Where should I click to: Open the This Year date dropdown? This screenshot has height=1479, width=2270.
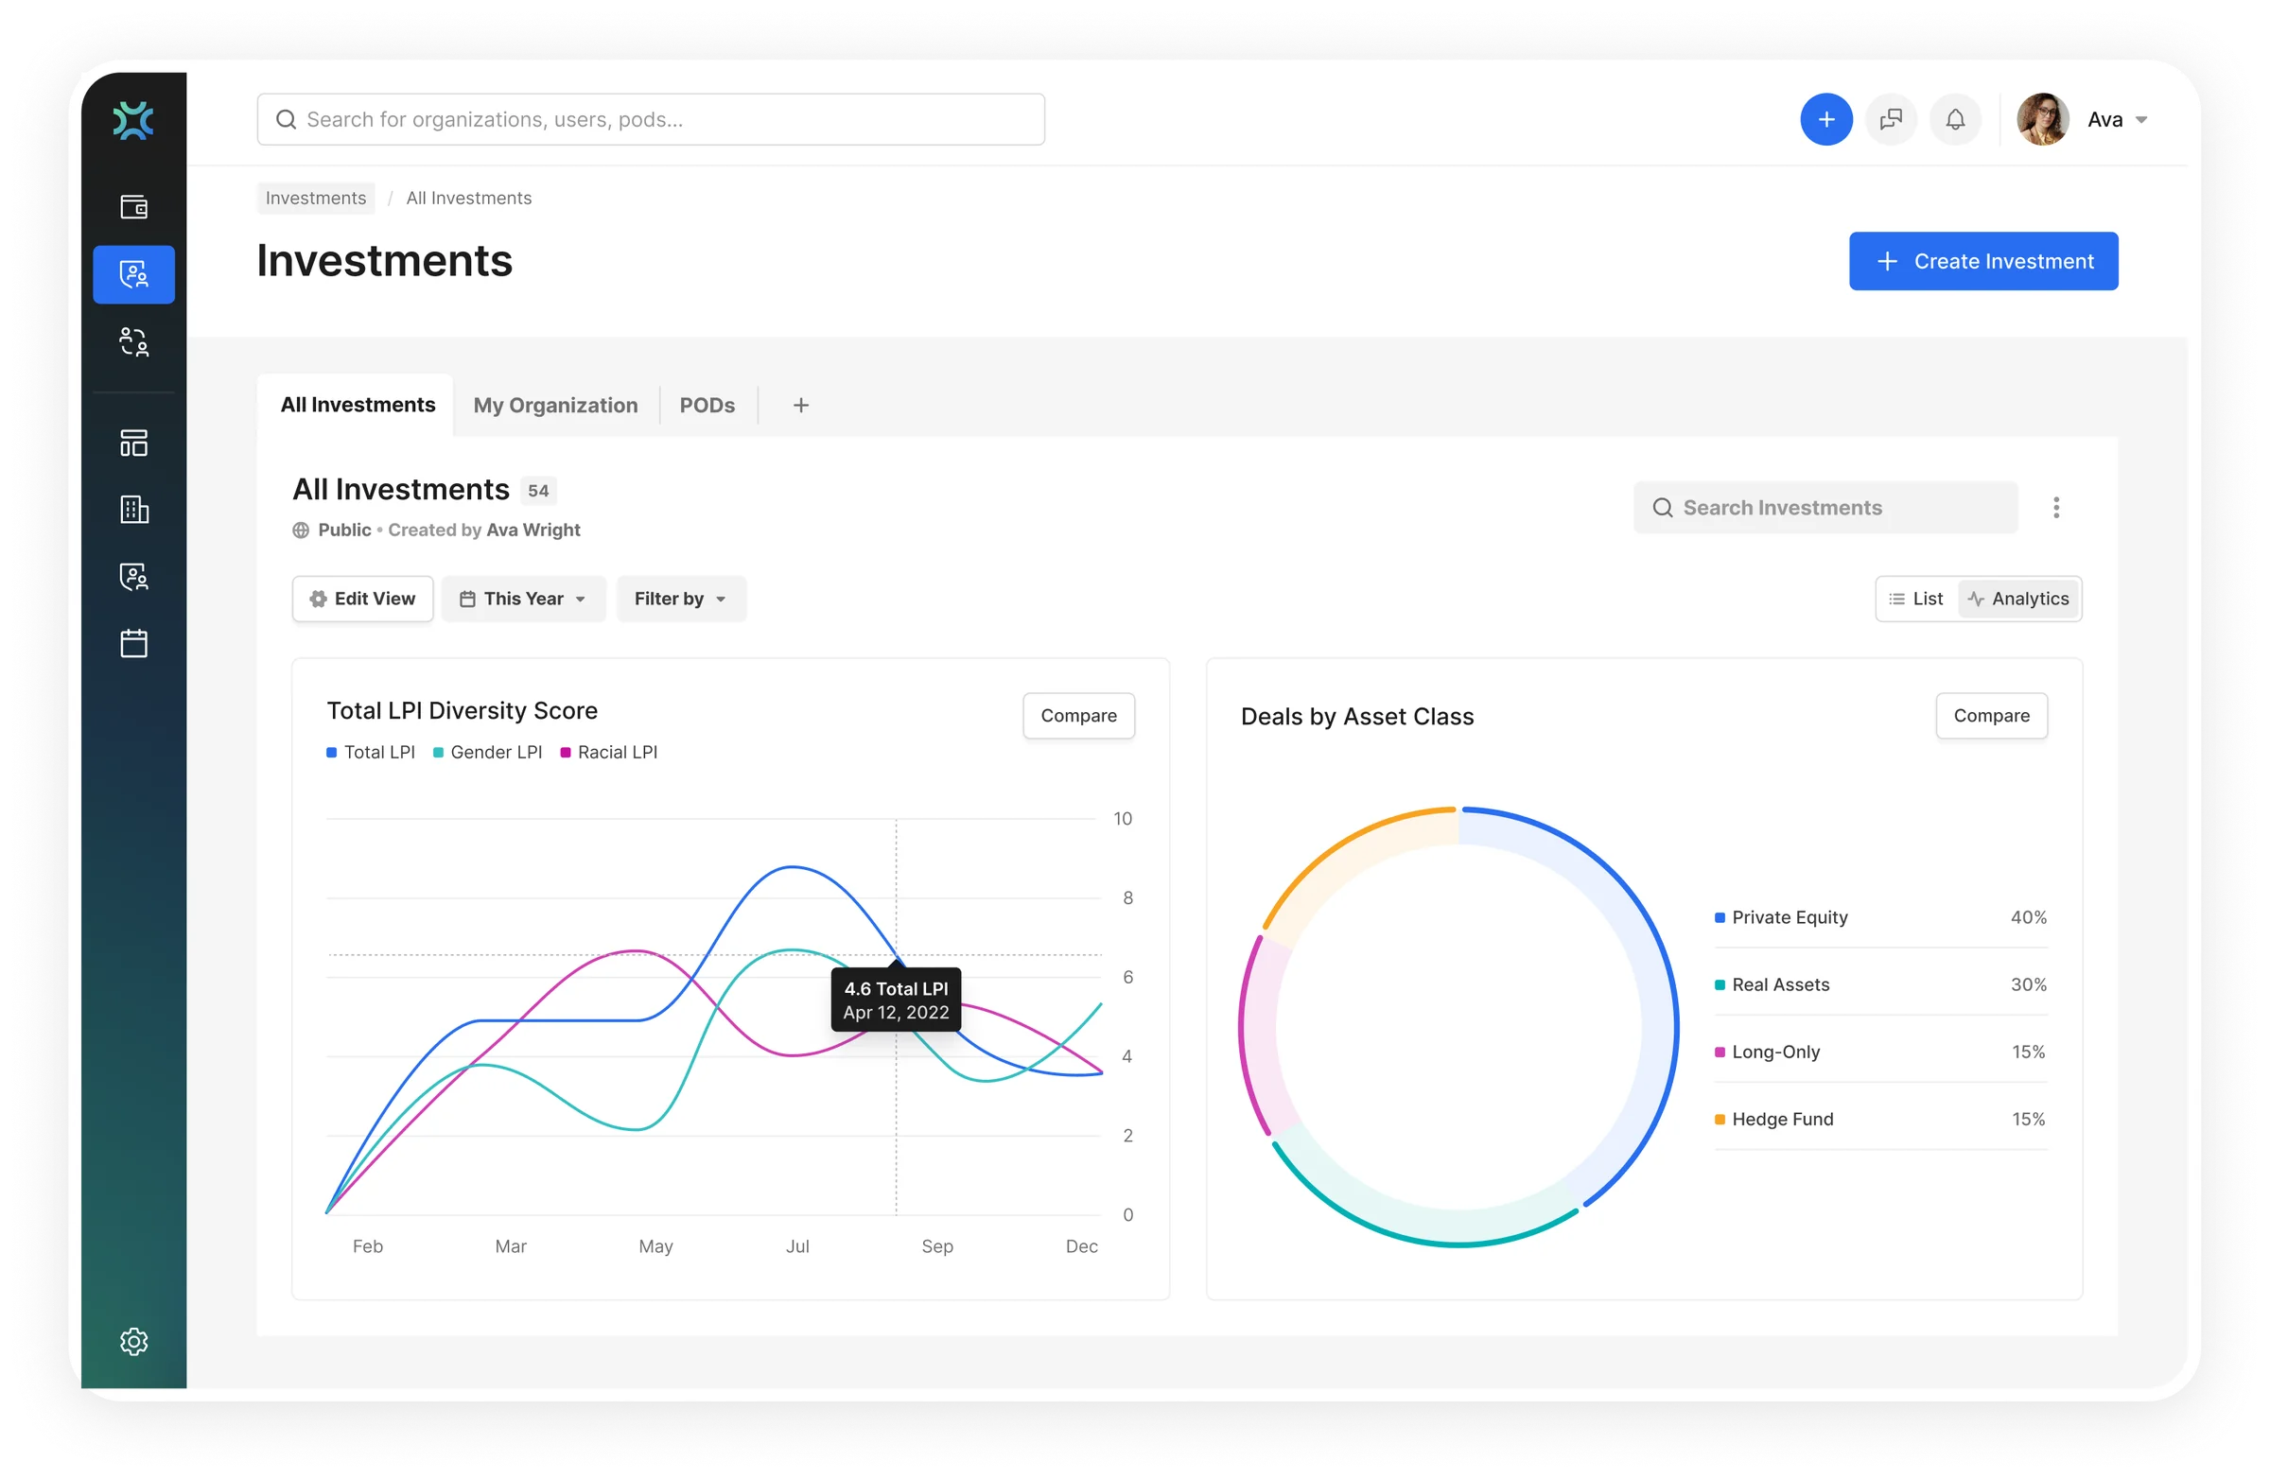(523, 599)
